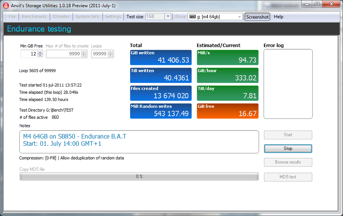Open the System Info menu

(x=87, y=17)
